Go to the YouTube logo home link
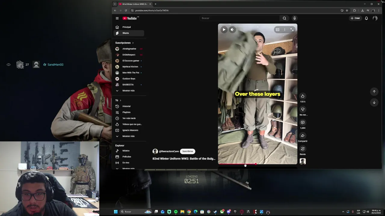The width and height of the screenshot is (385, 216). 130,18
